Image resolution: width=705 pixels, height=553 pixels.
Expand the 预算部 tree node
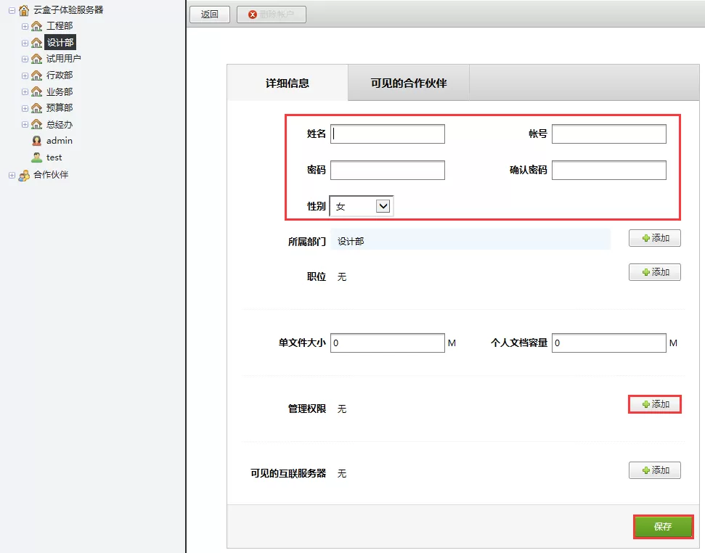[x=25, y=109]
